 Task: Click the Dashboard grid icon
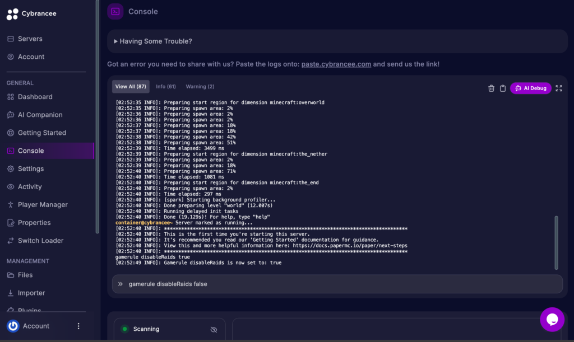coord(11,97)
